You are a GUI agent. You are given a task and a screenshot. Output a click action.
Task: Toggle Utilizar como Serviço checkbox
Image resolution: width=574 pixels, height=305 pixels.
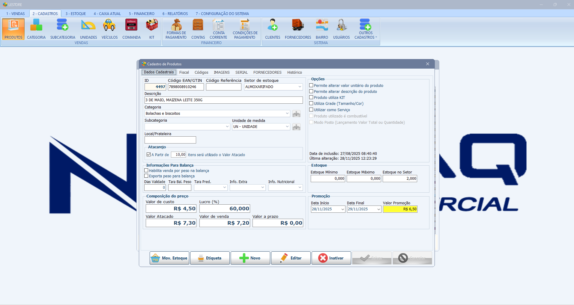311,110
